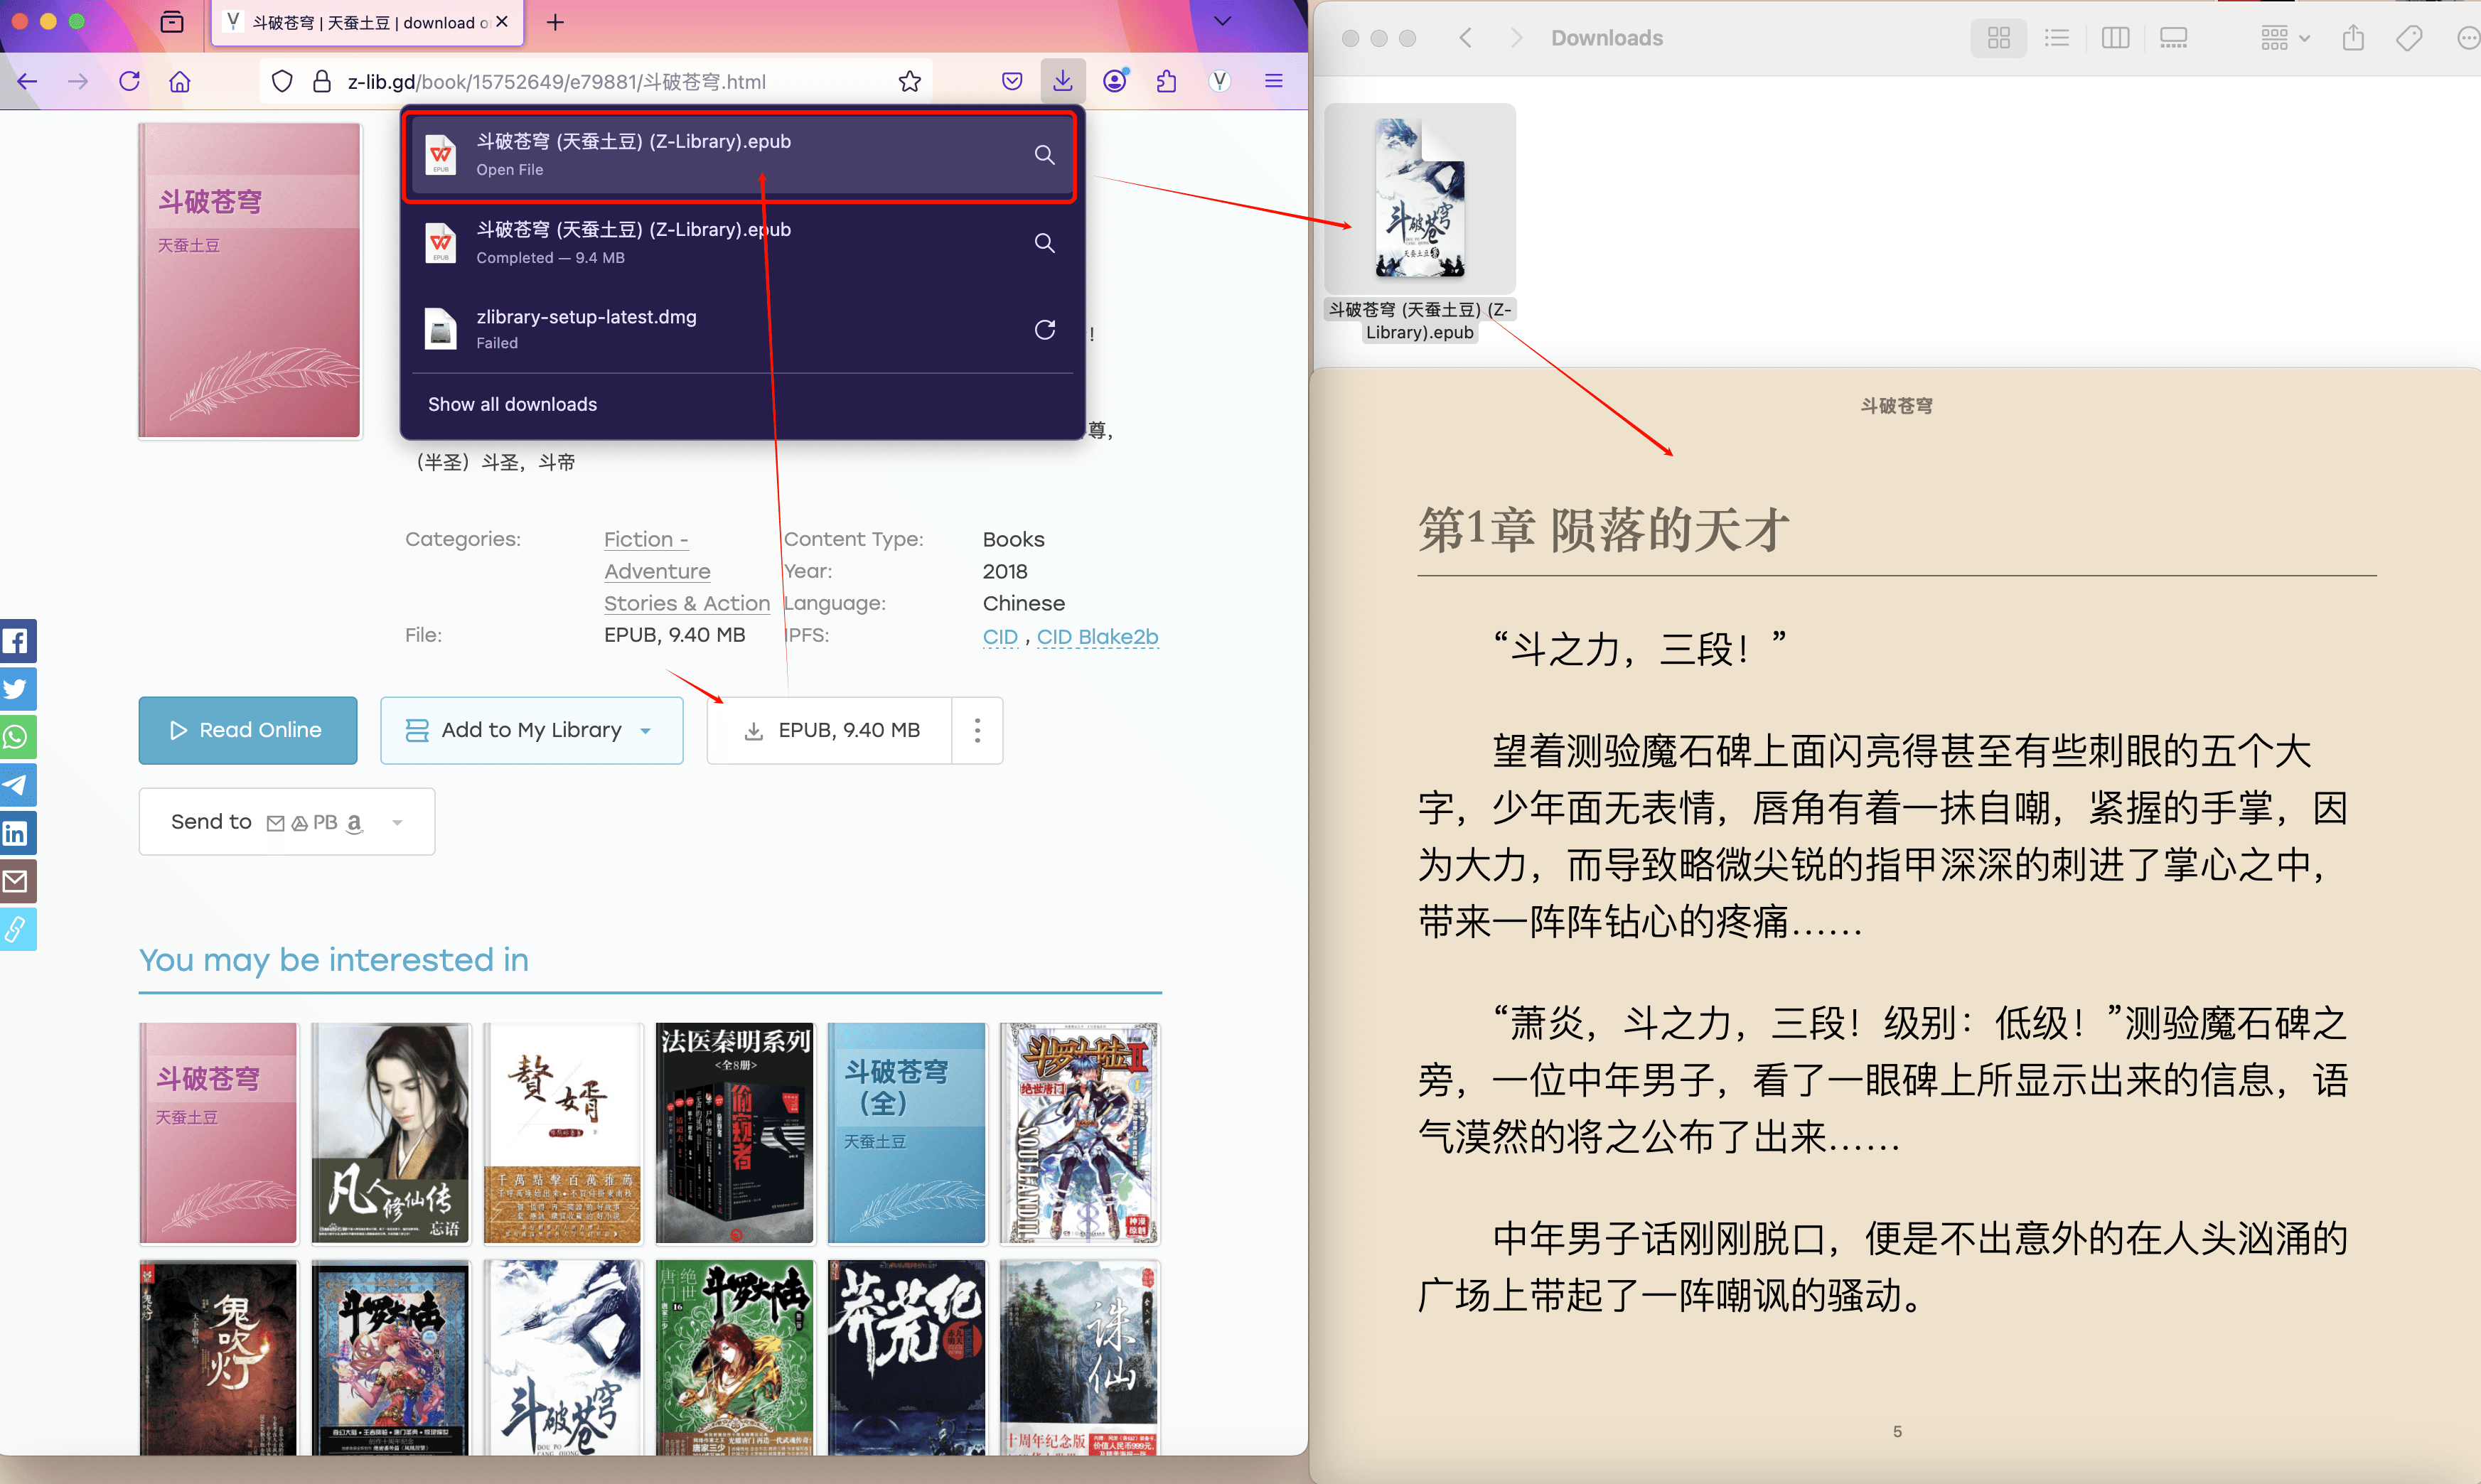Switch Finder to column view
This screenshot has height=1484, width=2481.
coord(2115,38)
